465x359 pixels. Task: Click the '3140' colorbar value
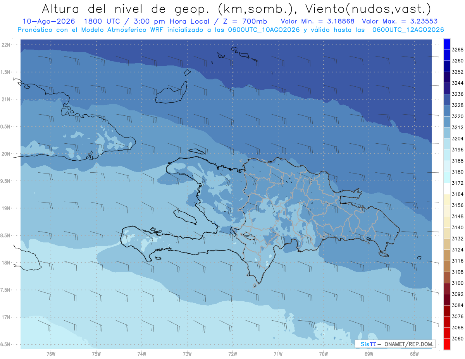point(458,227)
